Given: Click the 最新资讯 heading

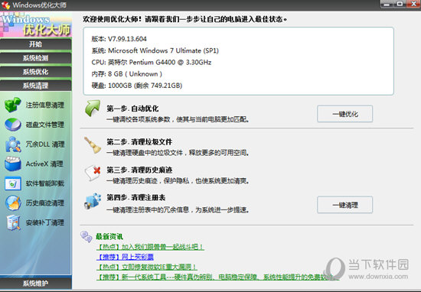Looking at the screenshot, I should click(109, 237).
